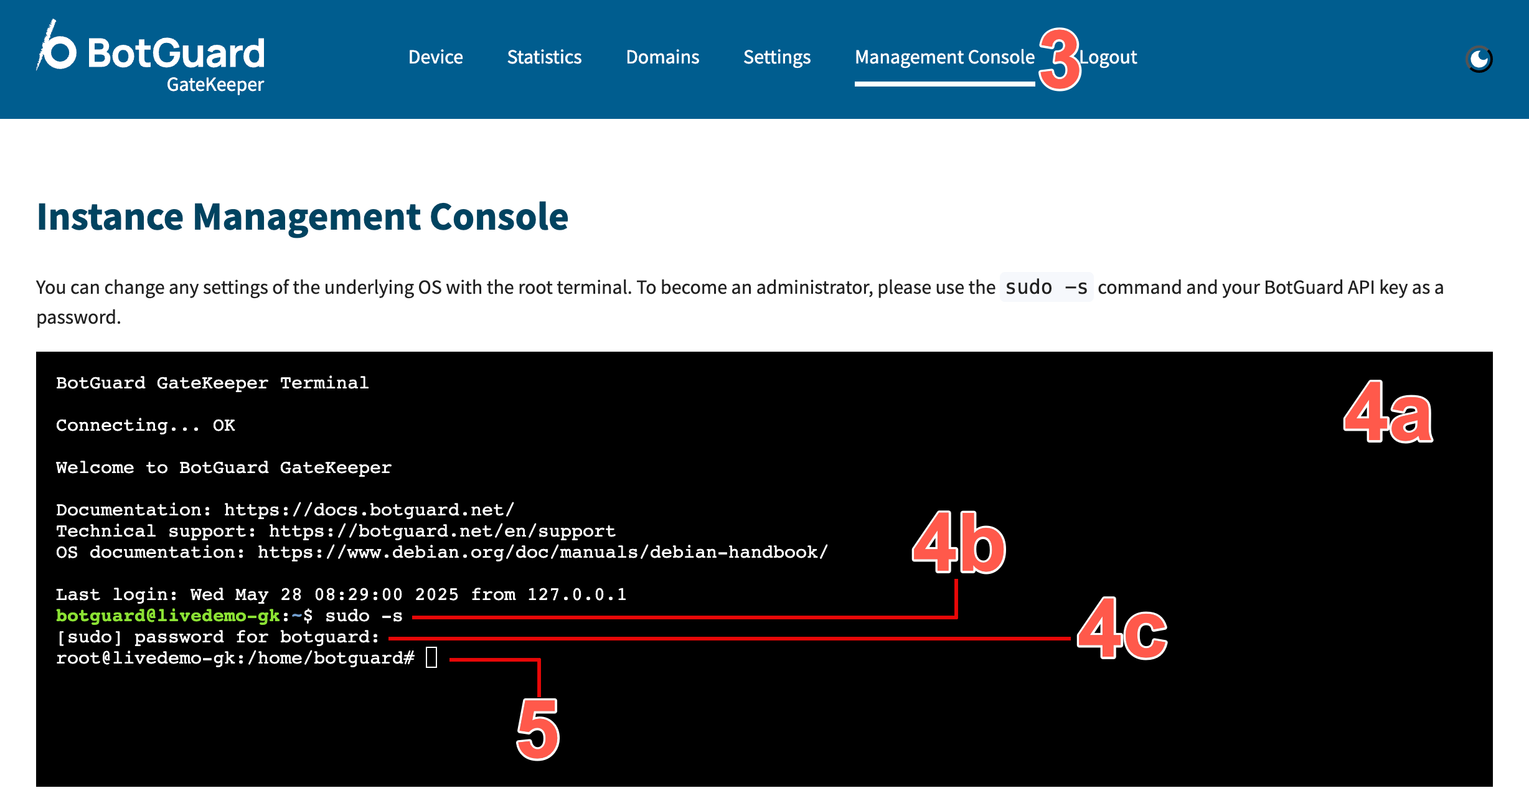Screen dimensions: 1529x793
Task: Open the Statistics page
Action: click(544, 57)
